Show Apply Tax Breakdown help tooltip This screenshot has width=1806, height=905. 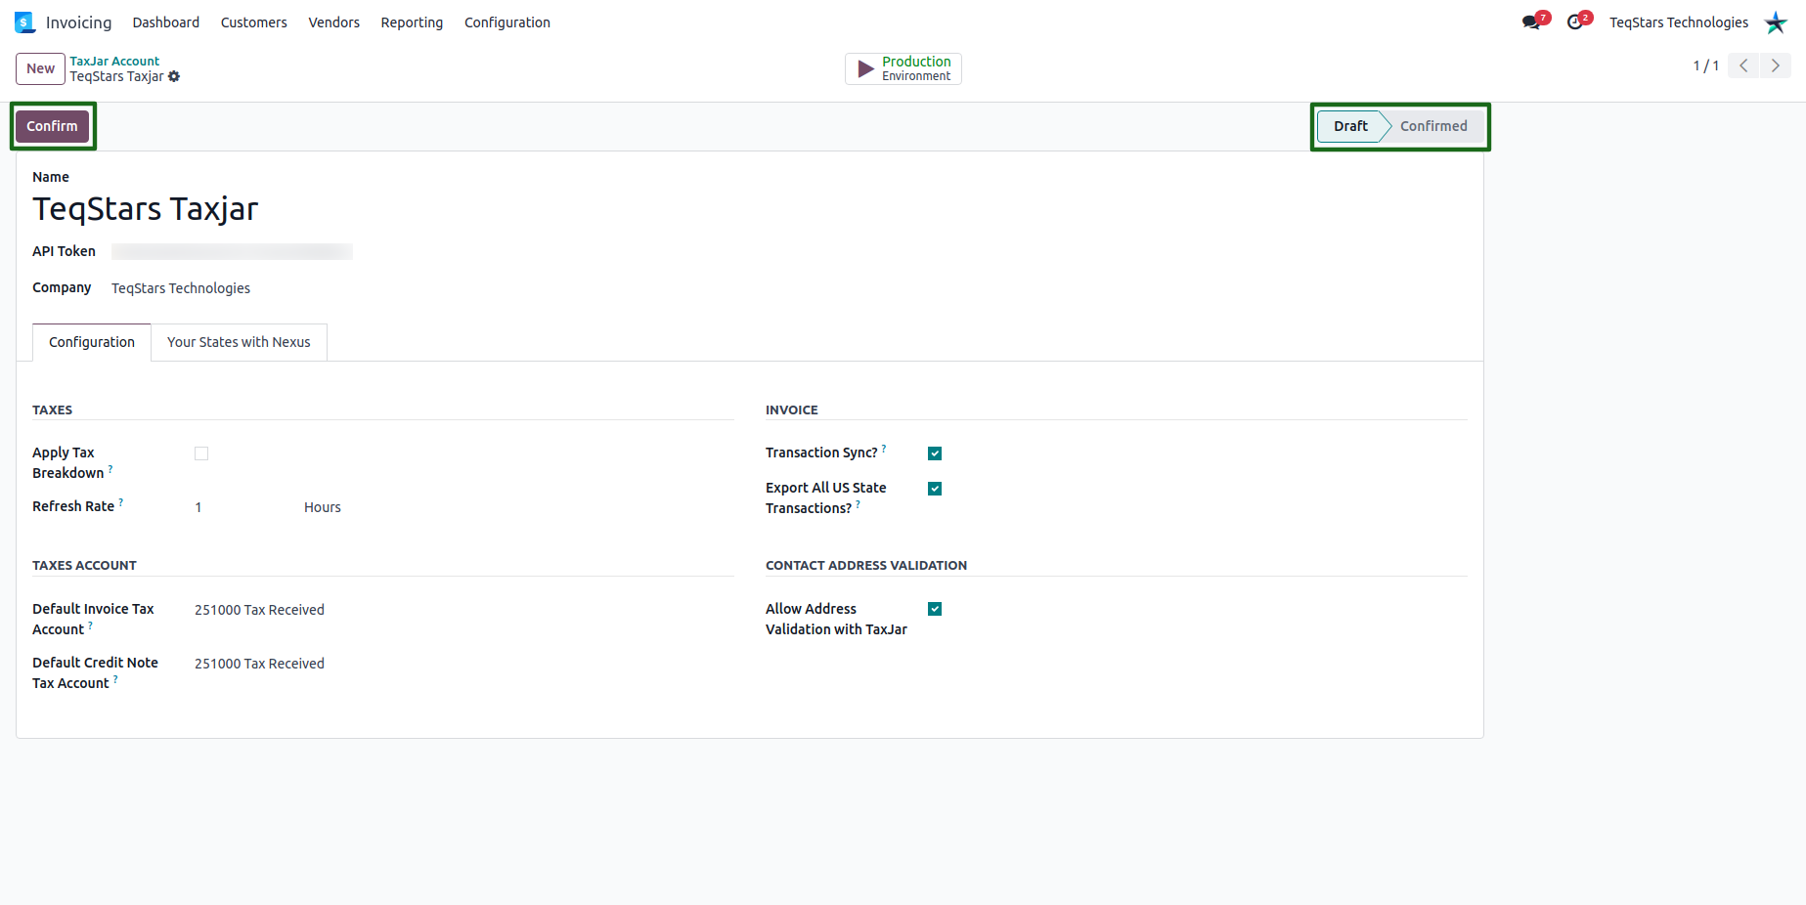(110, 469)
